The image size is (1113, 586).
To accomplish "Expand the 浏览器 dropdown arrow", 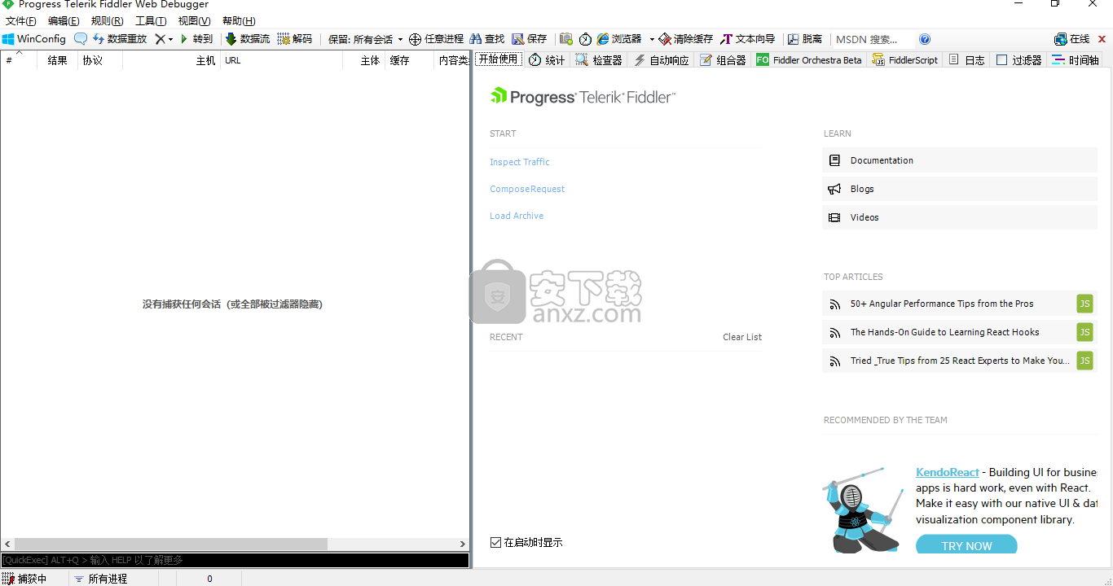I will 652,39.
